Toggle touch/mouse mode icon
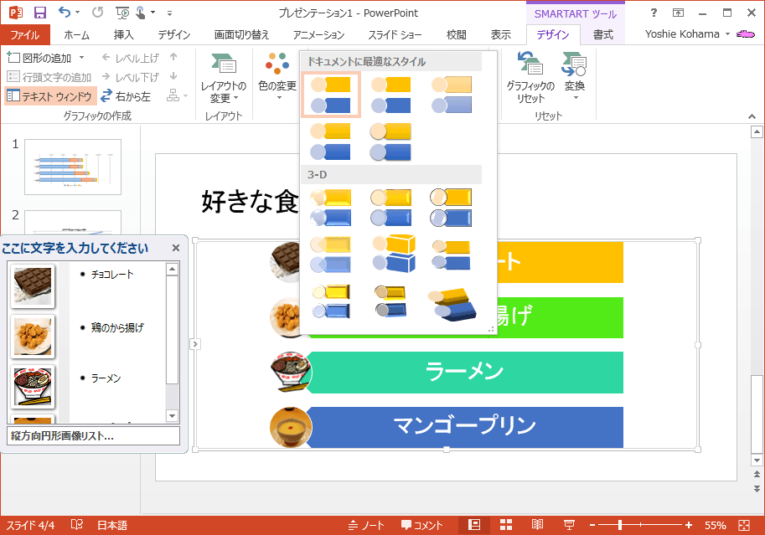 point(141,13)
